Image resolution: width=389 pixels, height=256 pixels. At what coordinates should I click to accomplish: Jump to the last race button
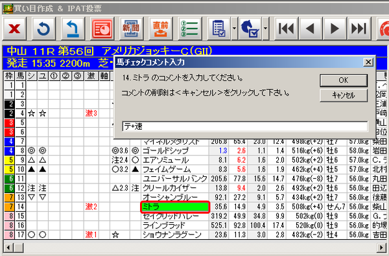(x=359, y=29)
